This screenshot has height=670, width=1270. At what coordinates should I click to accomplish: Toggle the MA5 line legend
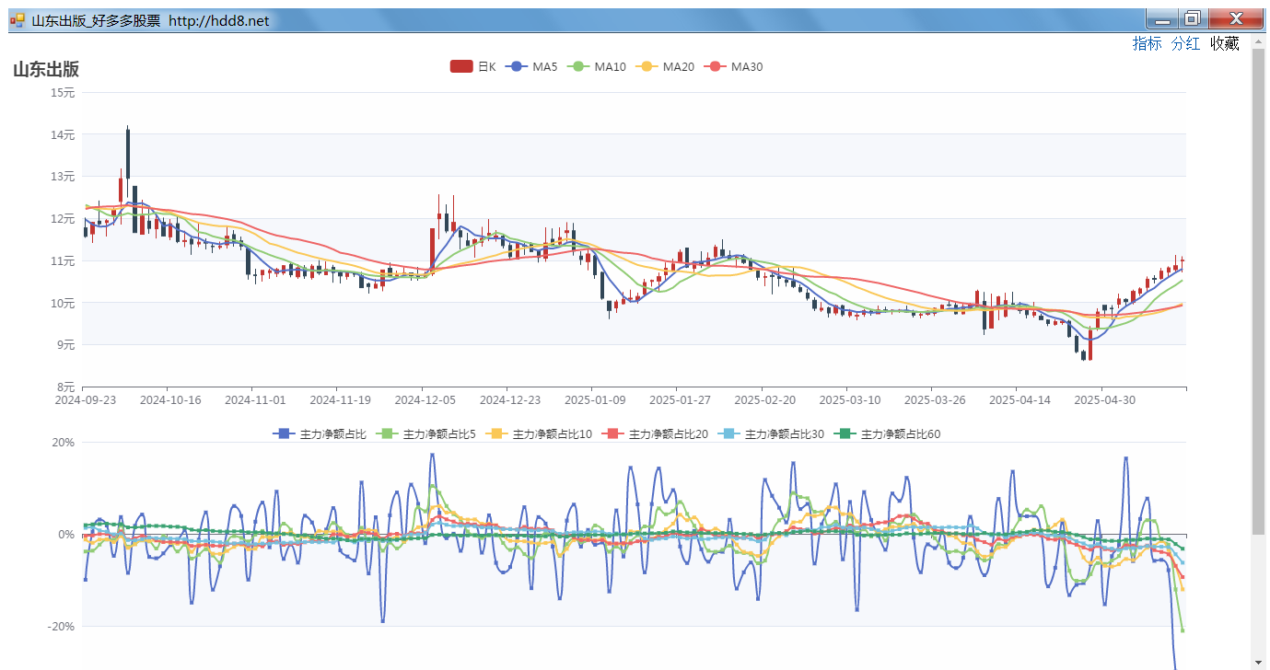tap(531, 66)
